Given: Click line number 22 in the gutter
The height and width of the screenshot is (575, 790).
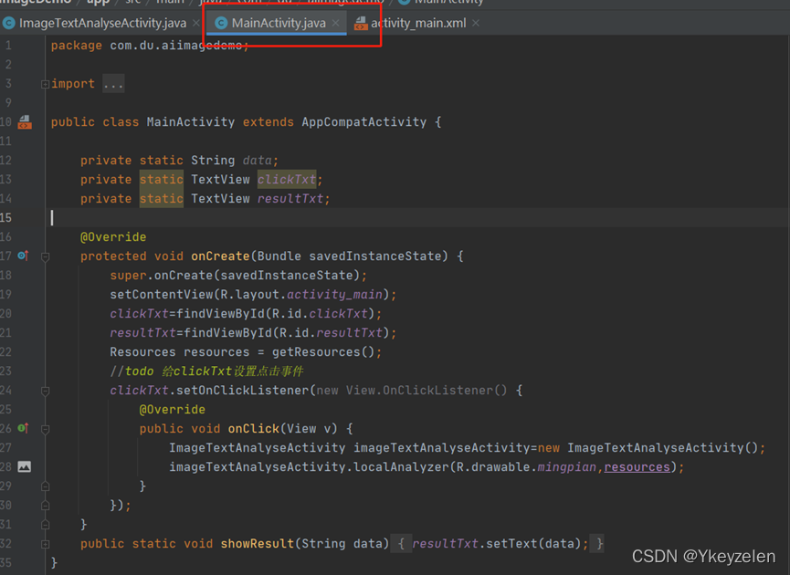Looking at the screenshot, I should click(x=6, y=351).
